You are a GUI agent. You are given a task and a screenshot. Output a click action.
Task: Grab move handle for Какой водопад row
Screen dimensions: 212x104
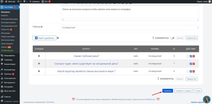[39, 71]
